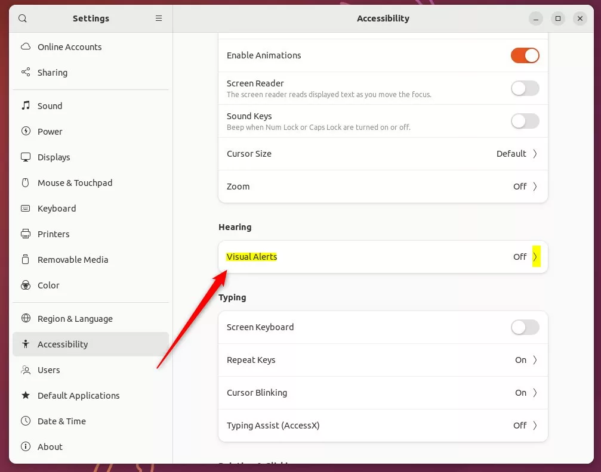Click the Region & Language globe icon

(x=26, y=318)
